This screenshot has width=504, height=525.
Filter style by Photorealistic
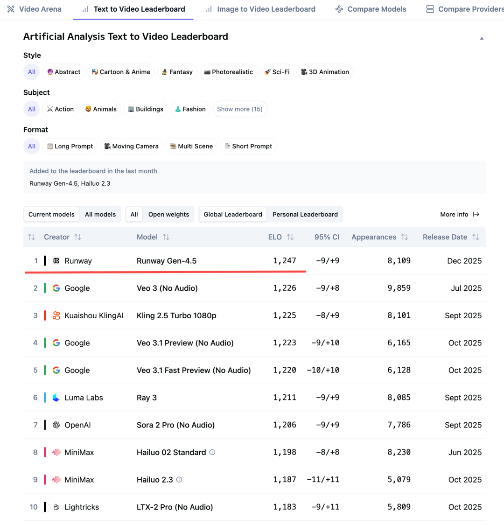(x=229, y=72)
